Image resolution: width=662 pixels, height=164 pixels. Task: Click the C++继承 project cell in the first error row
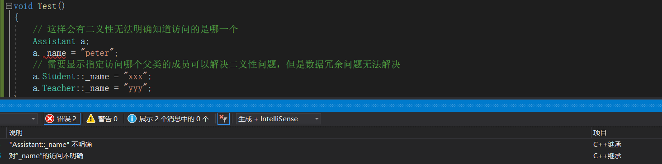pyautogui.click(x=607, y=145)
